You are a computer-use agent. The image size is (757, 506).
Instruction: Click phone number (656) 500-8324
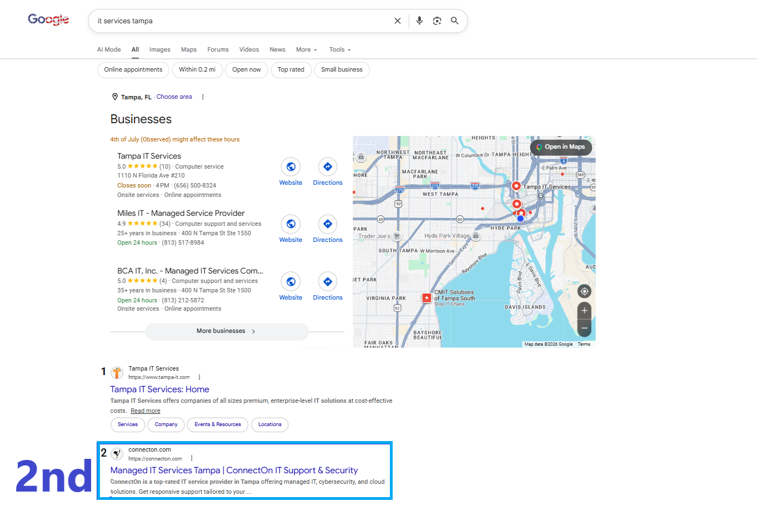point(195,186)
